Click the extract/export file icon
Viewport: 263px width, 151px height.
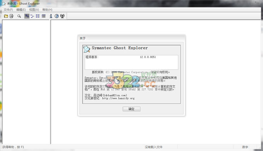(12, 16)
